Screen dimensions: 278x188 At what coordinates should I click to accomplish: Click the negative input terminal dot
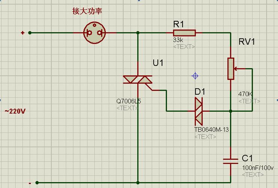(37, 182)
